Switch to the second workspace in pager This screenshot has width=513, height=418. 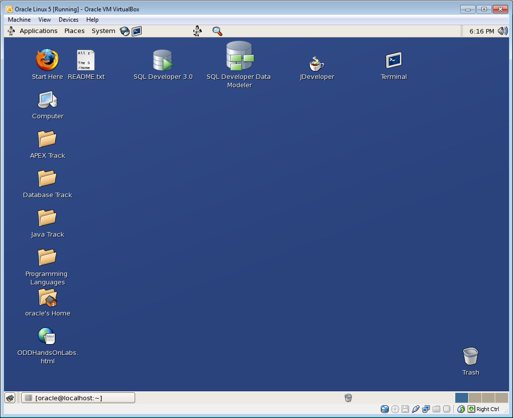pos(475,398)
